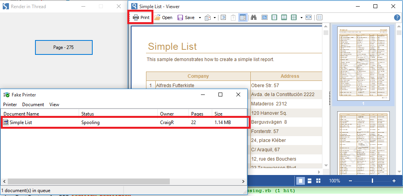Click the Simple List - Viewer title icon
The width and height of the screenshot is (403, 196).
click(x=134, y=6)
